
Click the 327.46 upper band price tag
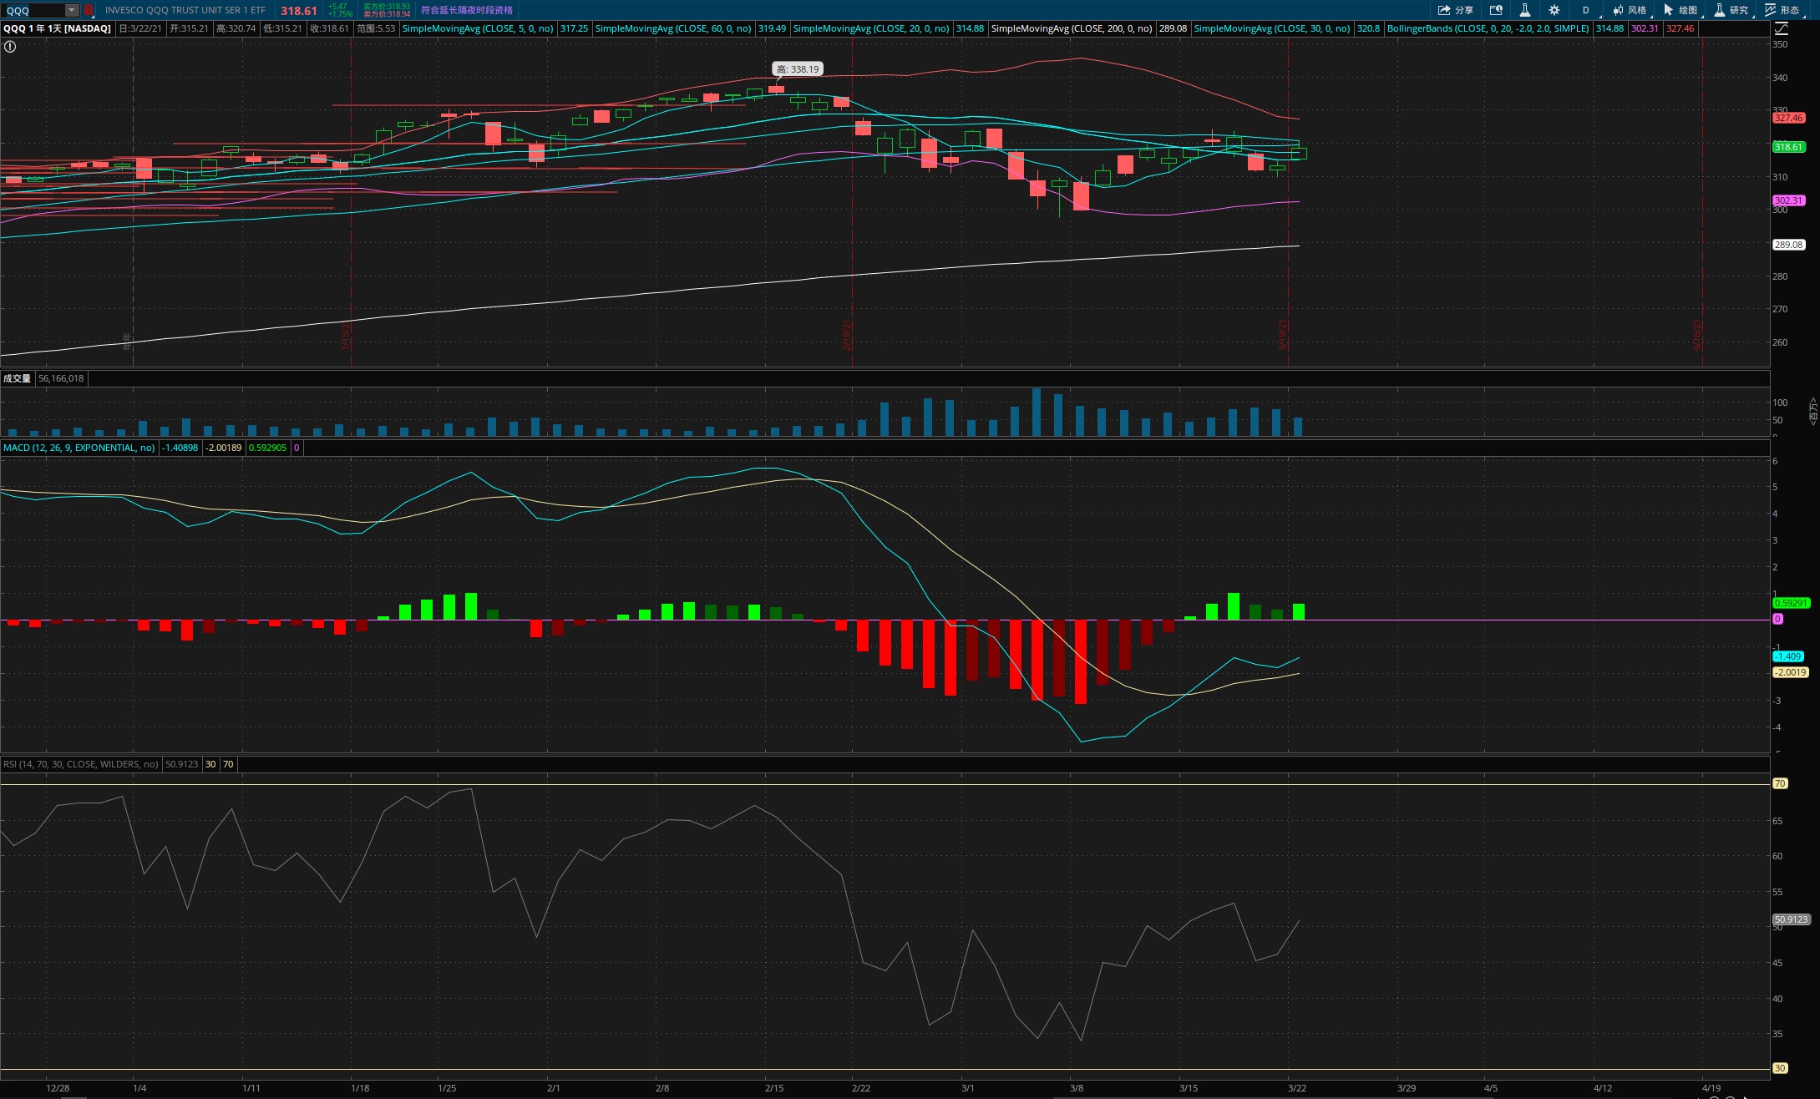(x=1788, y=118)
